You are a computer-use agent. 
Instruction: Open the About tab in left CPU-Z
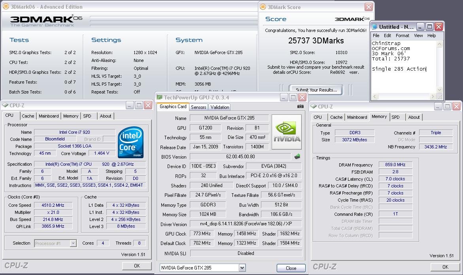pos(106,116)
